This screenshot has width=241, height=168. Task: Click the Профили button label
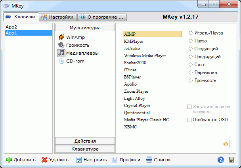tap(130, 160)
